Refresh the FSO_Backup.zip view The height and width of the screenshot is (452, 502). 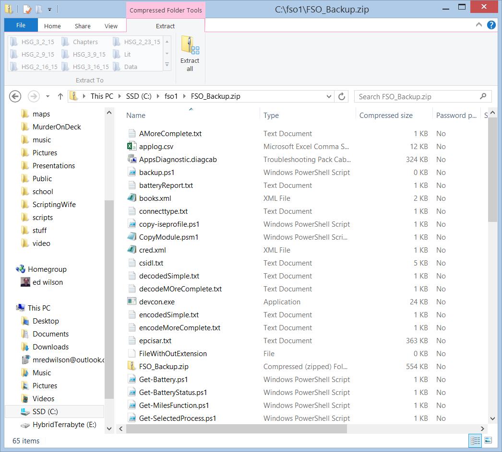click(342, 96)
